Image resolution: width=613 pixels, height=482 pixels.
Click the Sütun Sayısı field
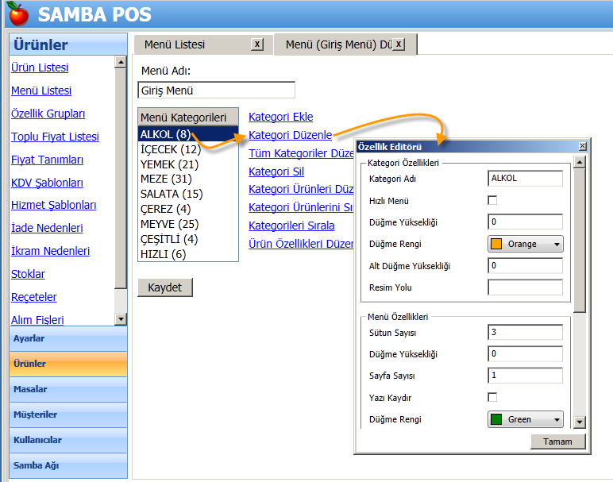coord(525,332)
